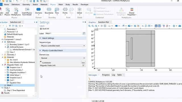Select the Magnetic Insulation 1 node
This screenshot has width=182, height=102.
pos(18,73)
